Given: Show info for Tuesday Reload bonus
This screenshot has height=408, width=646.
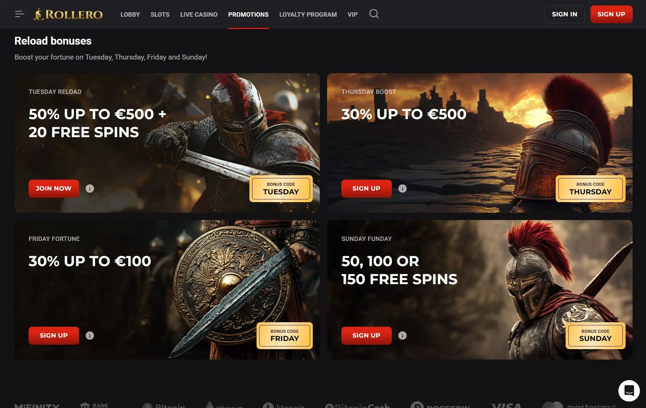Looking at the screenshot, I should tap(90, 189).
